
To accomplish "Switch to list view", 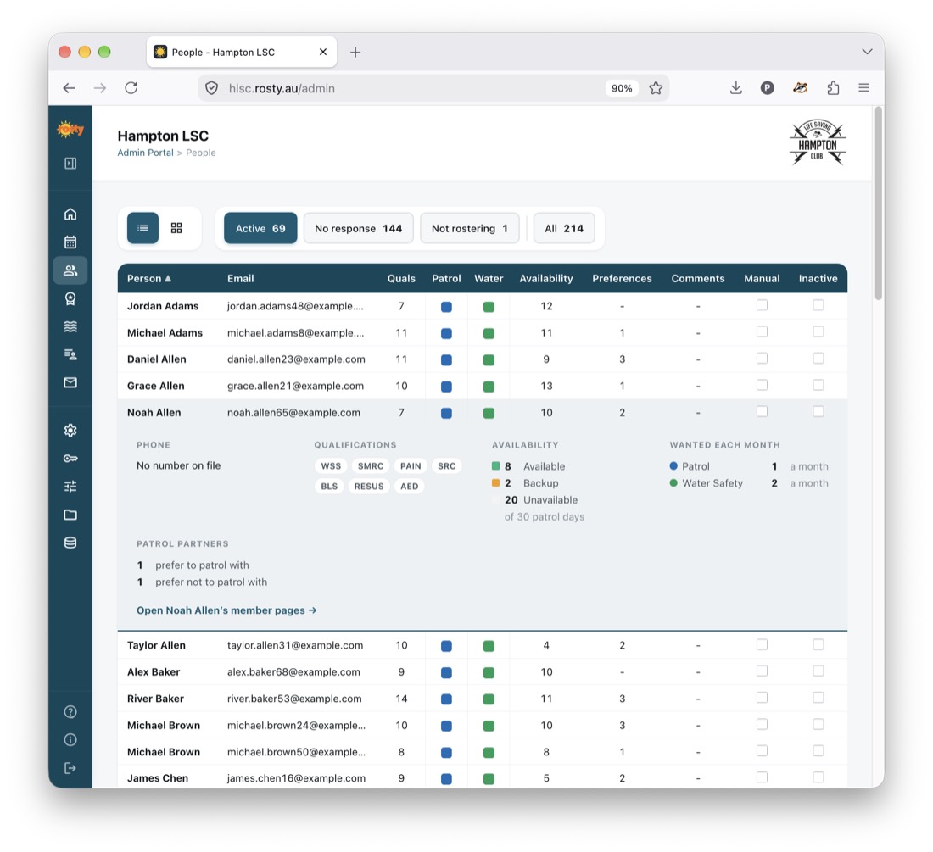I will (x=142, y=228).
